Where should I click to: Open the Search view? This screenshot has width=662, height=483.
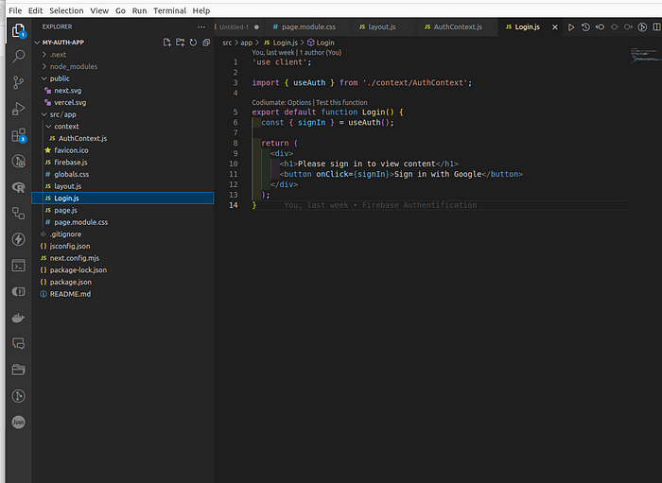click(19, 56)
